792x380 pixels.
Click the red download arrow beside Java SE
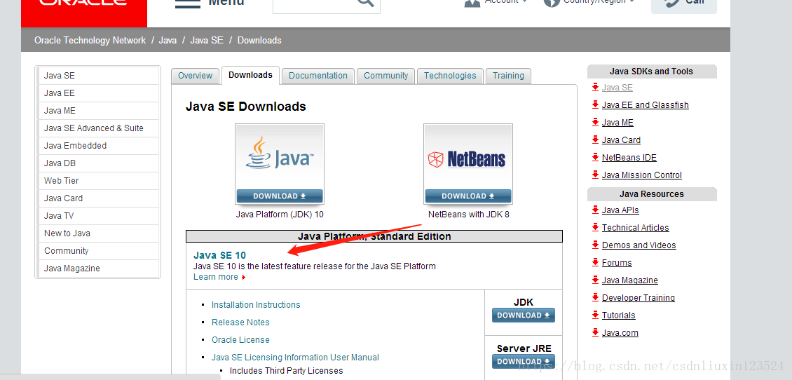tap(595, 88)
